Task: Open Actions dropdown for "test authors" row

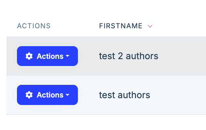Action: [x=47, y=95]
